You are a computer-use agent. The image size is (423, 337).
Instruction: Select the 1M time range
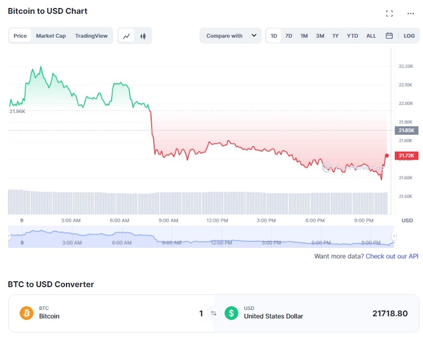coord(304,36)
